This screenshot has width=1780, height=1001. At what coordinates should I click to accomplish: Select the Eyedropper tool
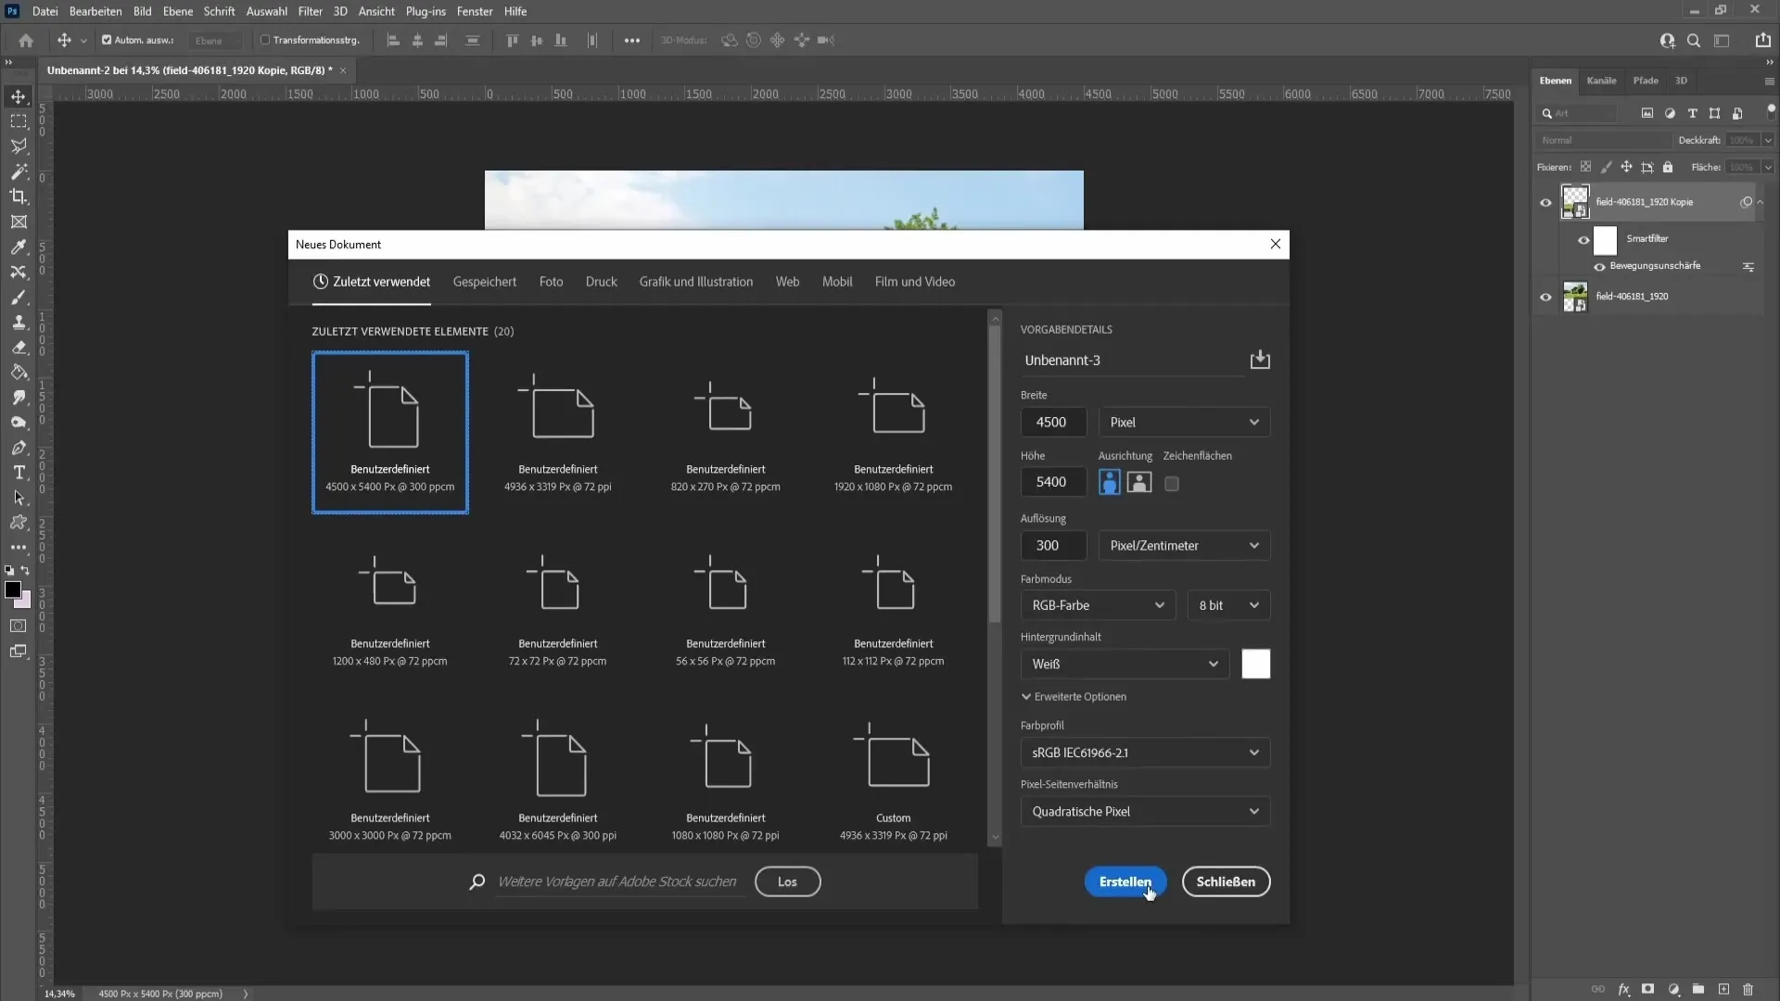click(19, 247)
